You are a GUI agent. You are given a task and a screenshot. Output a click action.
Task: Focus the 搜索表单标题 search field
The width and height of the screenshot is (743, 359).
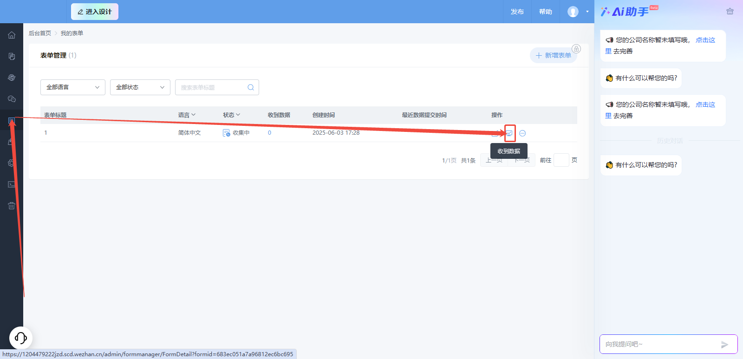point(217,87)
